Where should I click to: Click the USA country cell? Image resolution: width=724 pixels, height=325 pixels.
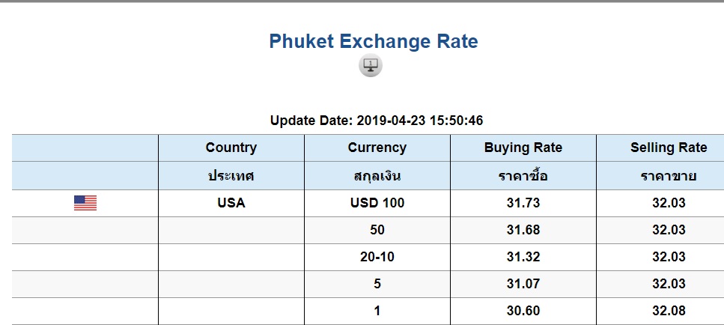point(231,203)
